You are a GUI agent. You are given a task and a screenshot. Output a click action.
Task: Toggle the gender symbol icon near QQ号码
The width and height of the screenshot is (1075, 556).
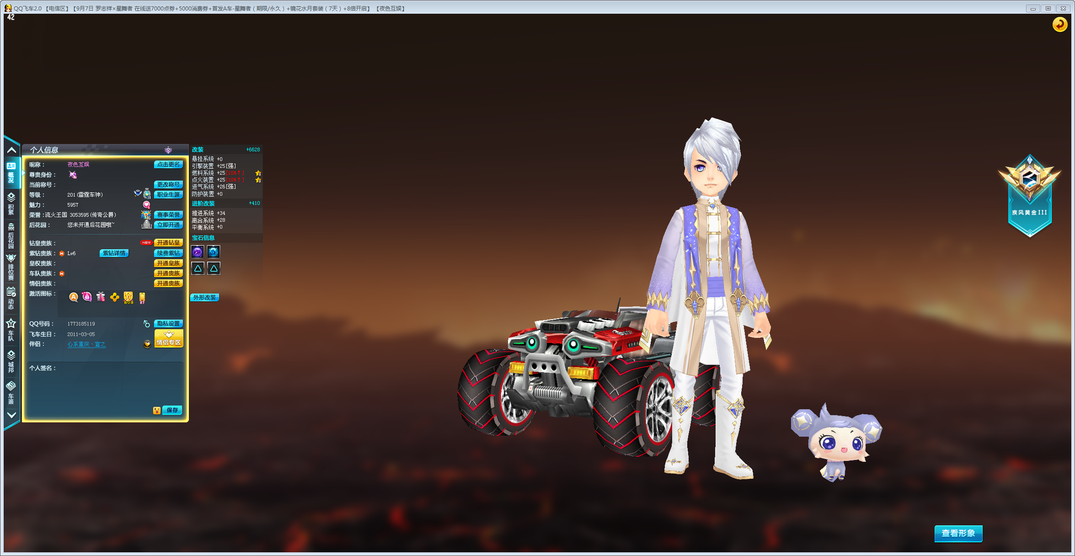point(147,324)
